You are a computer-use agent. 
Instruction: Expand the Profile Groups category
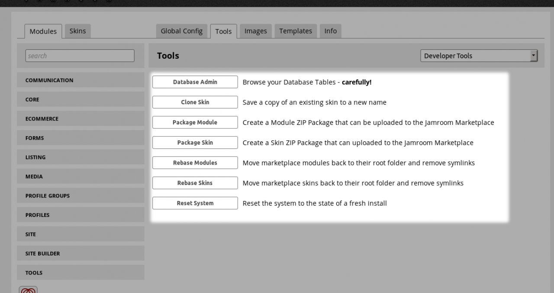pos(81,196)
